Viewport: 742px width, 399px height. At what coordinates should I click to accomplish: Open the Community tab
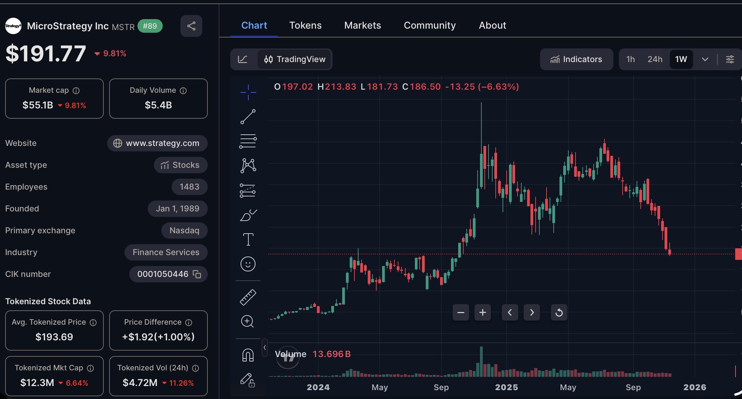pos(430,25)
